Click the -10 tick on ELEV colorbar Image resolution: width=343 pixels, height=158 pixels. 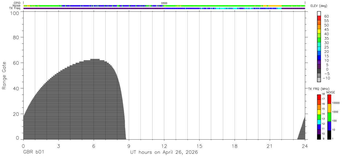(x=326, y=78)
